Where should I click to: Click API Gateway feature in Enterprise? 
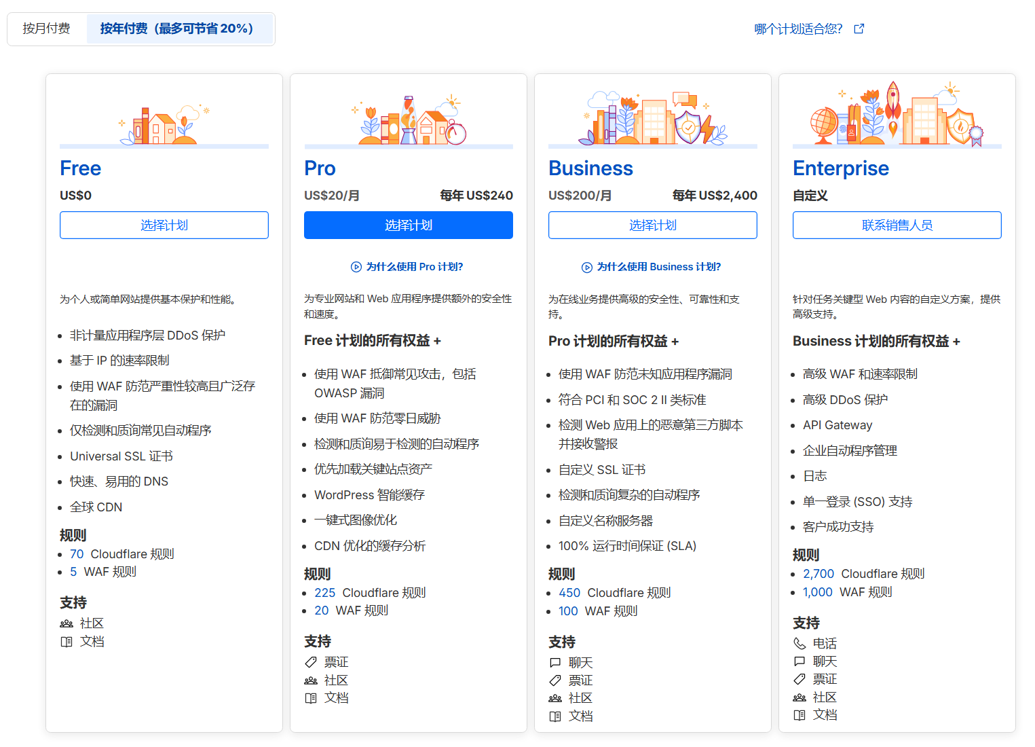[838, 425]
